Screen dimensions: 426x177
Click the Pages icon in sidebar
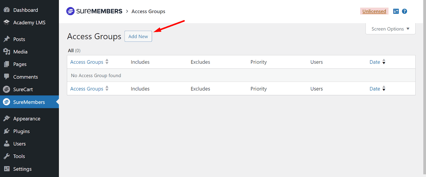tap(7, 64)
